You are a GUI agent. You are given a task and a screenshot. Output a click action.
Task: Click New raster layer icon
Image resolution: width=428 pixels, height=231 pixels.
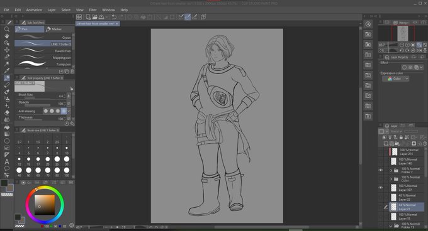click(x=386, y=143)
